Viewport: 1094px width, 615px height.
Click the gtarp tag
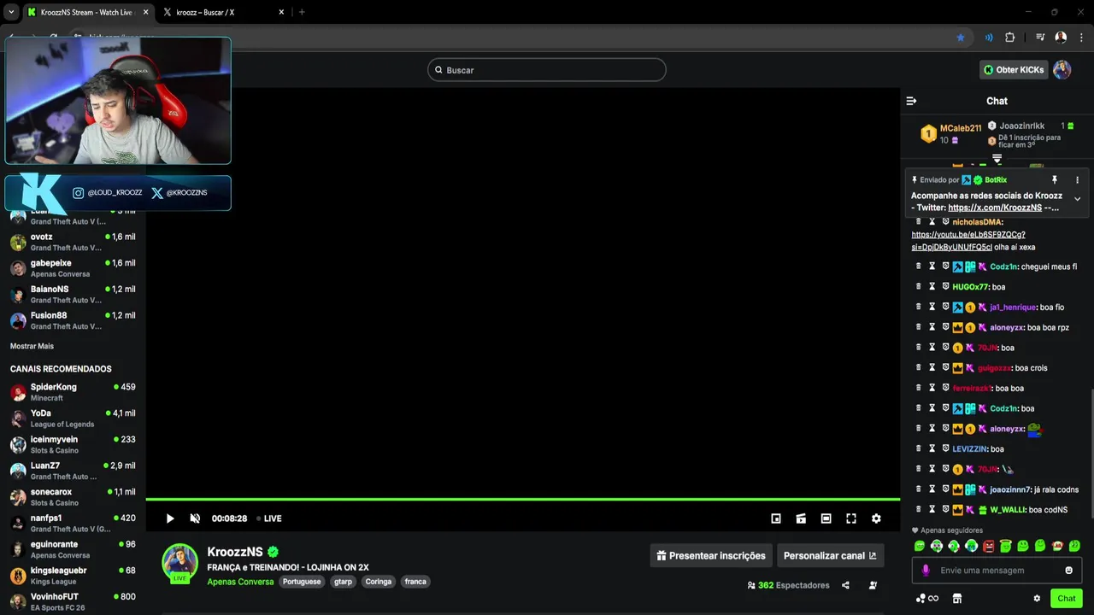click(x=343, y=582)
